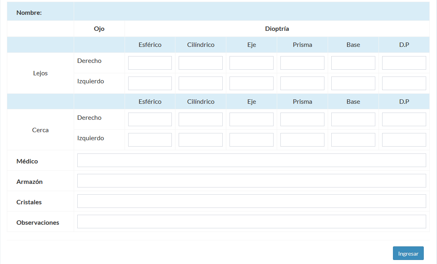
Task: Select Lejos Izquierdo Esférico input field
Action: pos(150,83)
